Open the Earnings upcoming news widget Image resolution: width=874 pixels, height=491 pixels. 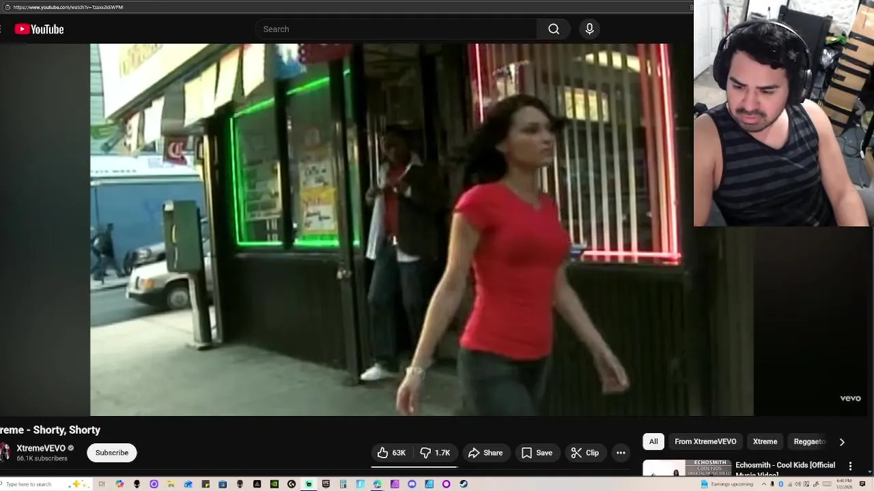727,484
